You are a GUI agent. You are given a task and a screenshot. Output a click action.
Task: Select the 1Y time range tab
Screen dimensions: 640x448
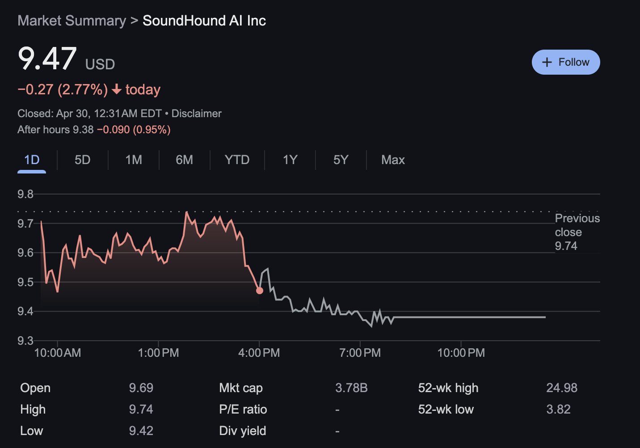pos(290,160)
